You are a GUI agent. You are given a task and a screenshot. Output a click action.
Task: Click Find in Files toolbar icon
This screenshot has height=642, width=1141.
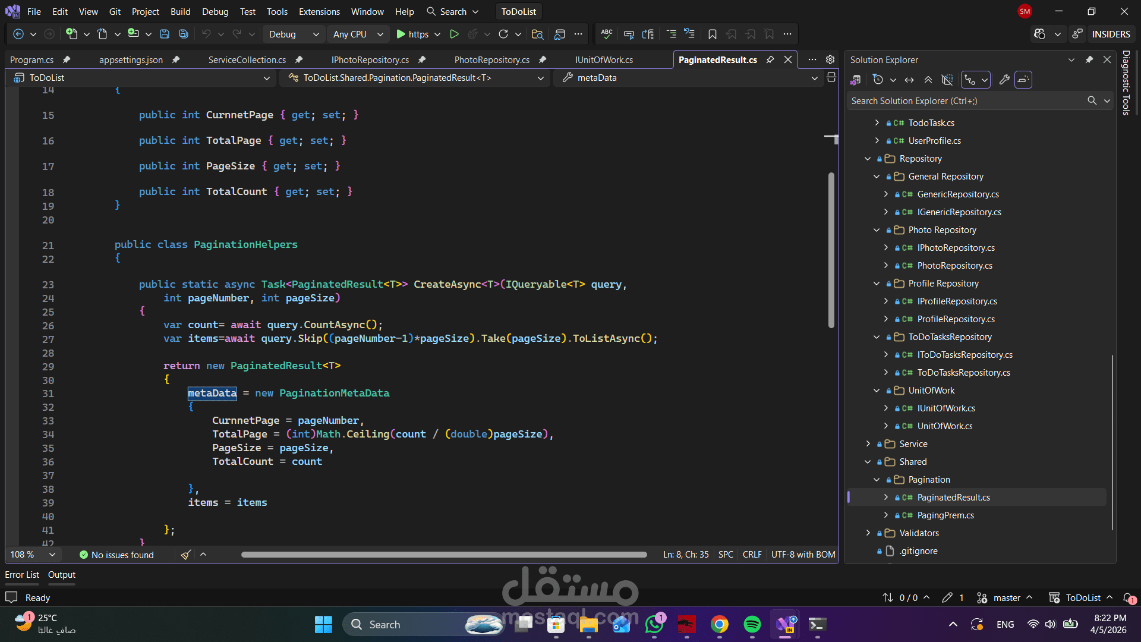tap(537, 34)
